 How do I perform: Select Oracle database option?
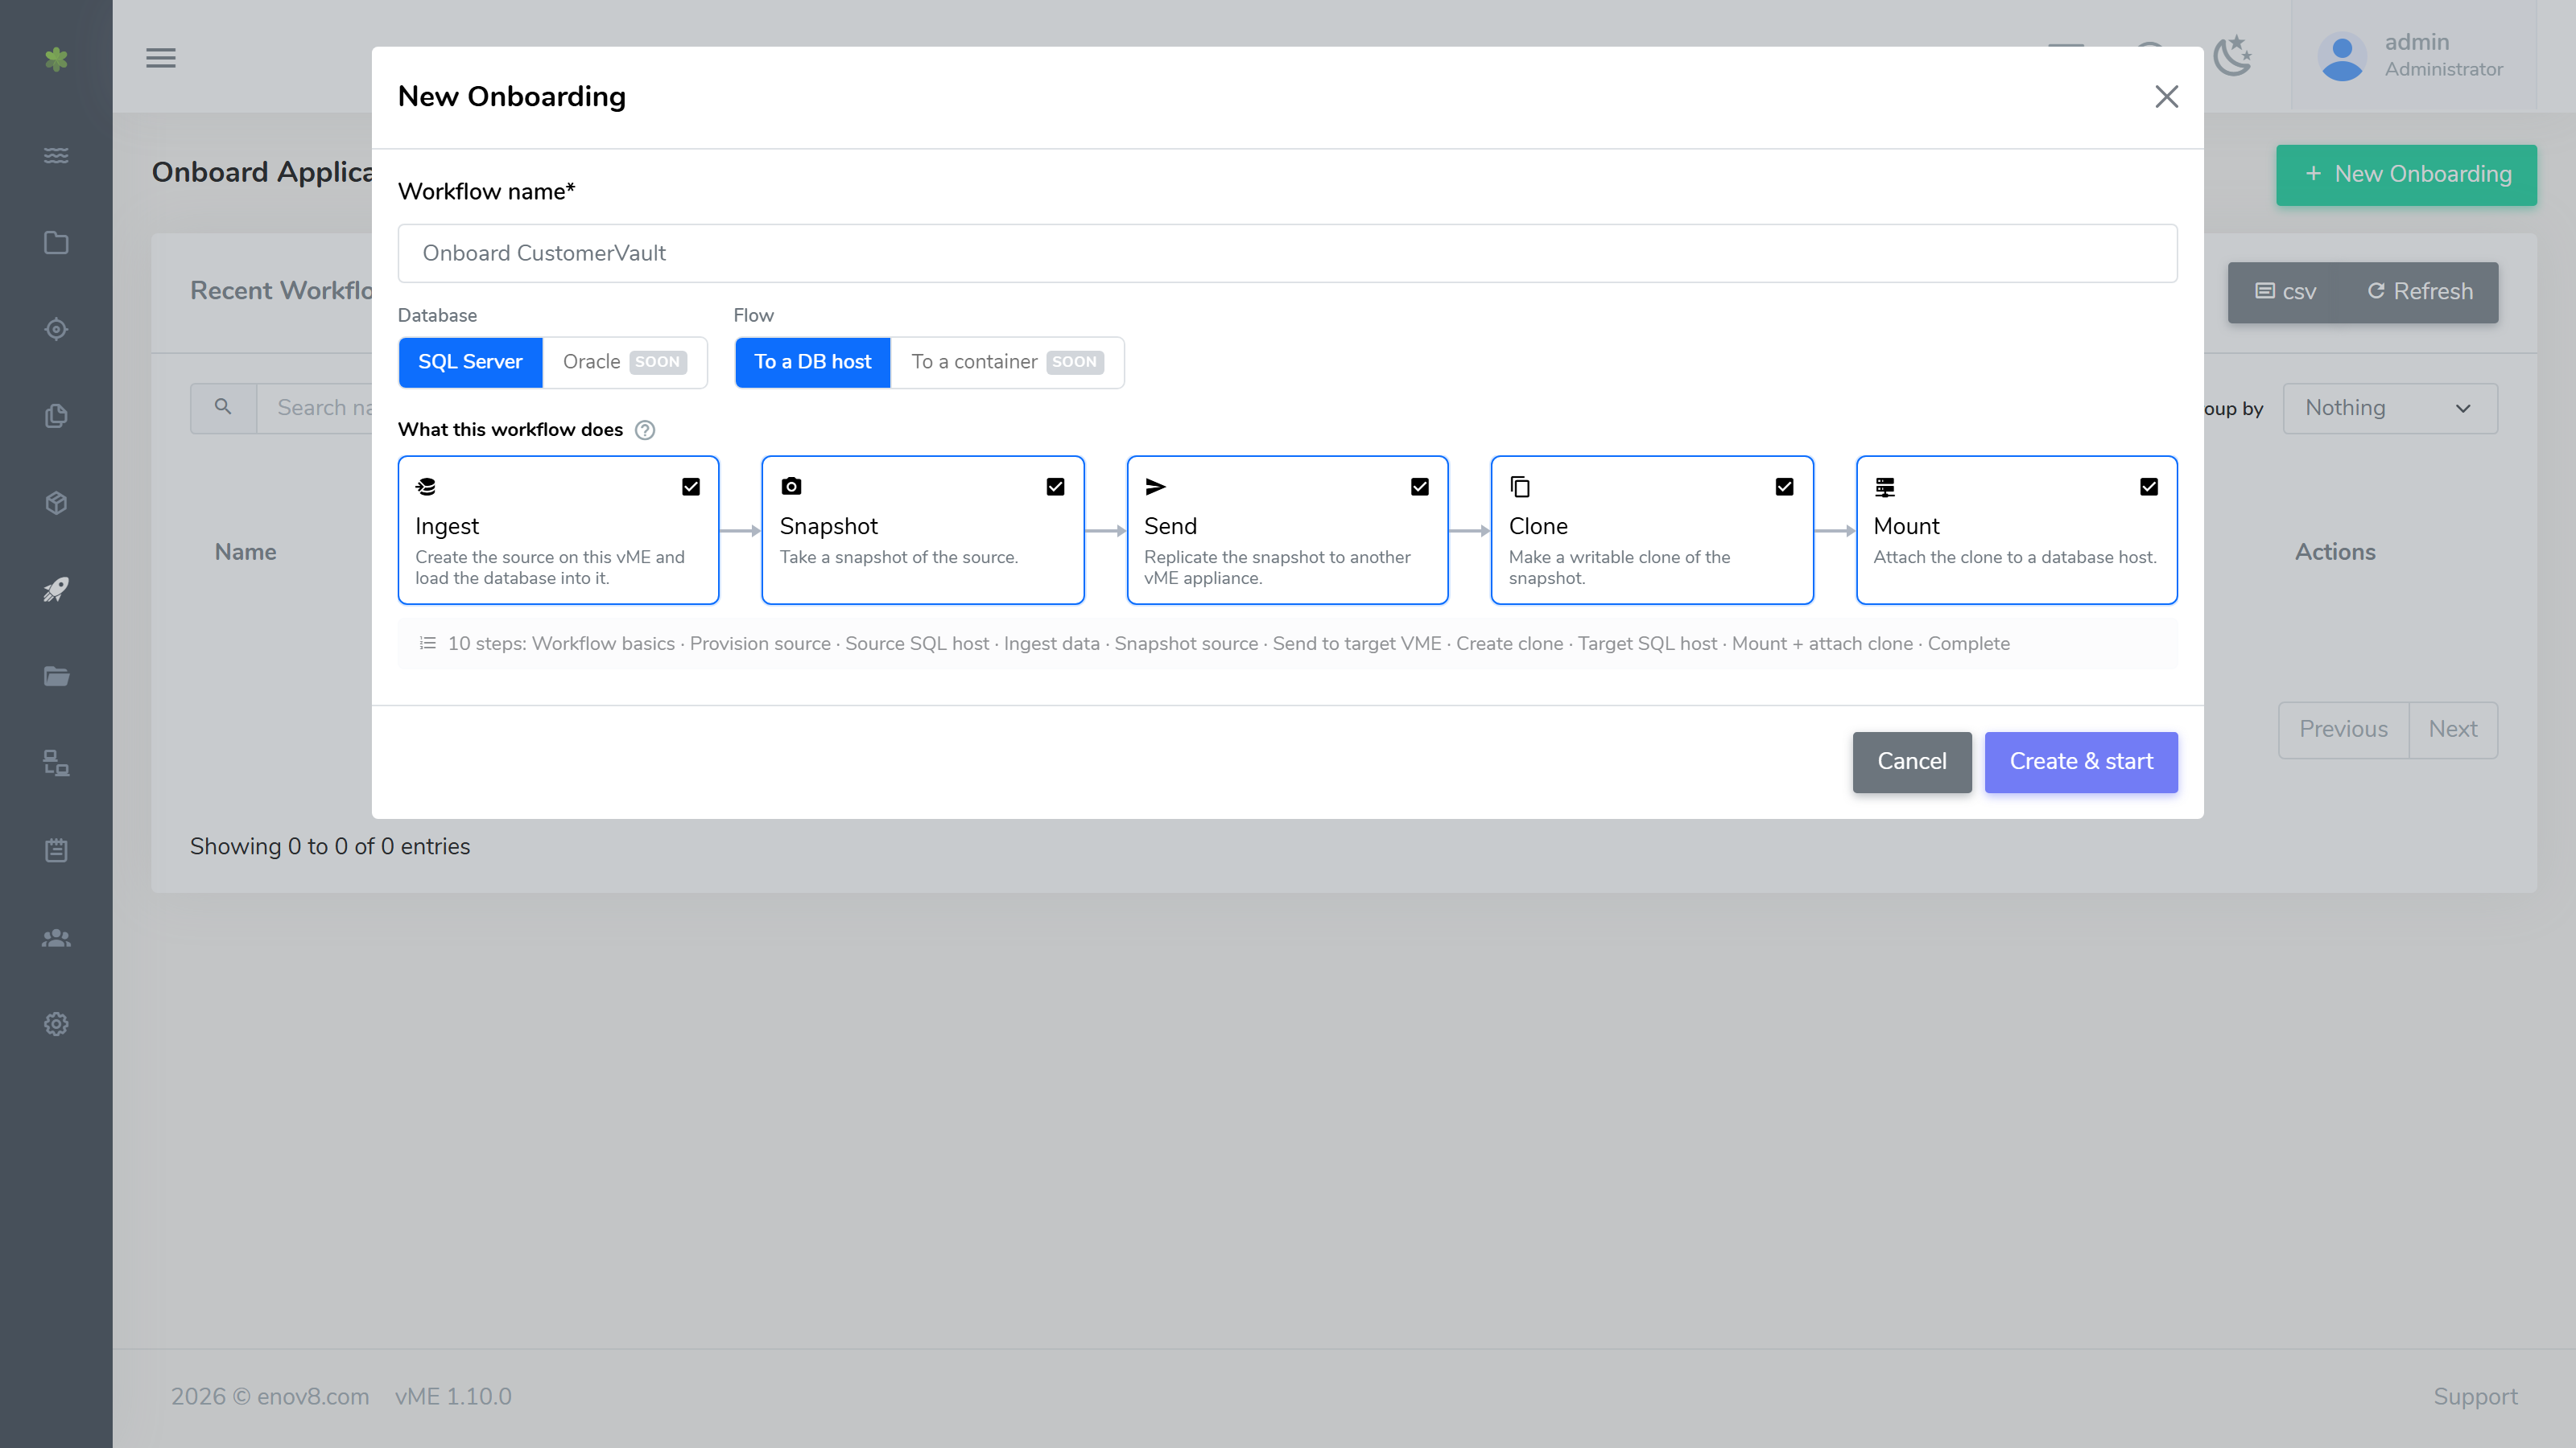(624, 362)
